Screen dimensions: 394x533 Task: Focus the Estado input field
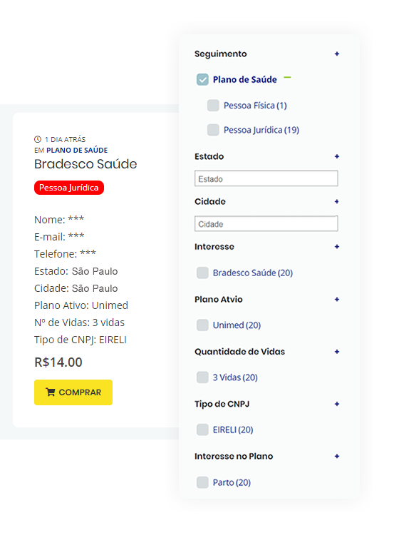click(266, 178)
